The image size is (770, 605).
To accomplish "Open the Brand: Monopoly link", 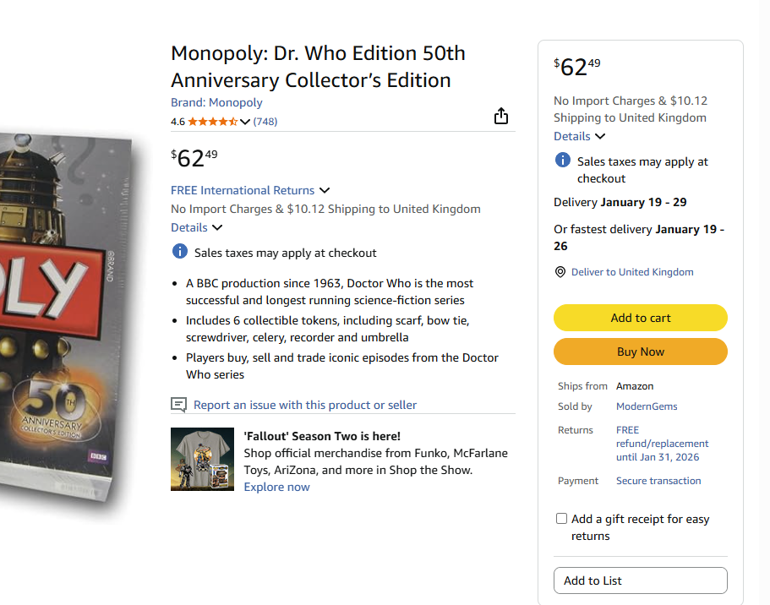I will click(x=216, y=102).
